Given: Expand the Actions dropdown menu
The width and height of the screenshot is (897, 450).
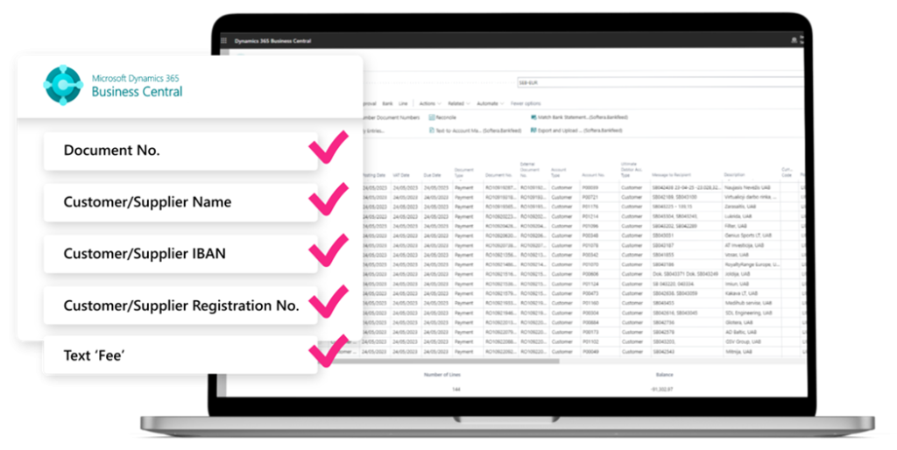Looking at the screenshot, I should [430, 103].
